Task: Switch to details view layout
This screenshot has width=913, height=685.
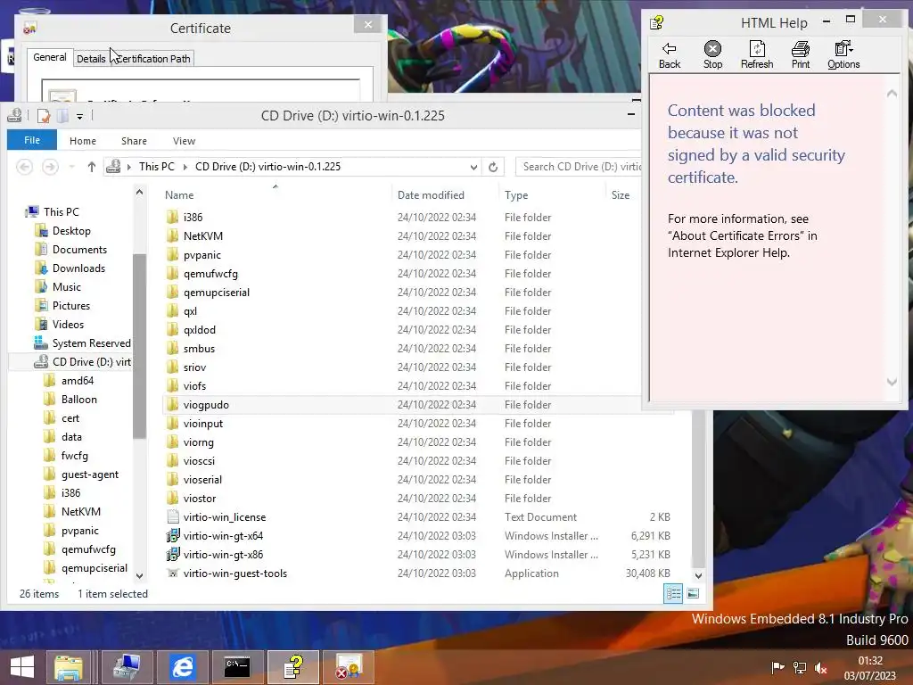Action: (673, 593)
